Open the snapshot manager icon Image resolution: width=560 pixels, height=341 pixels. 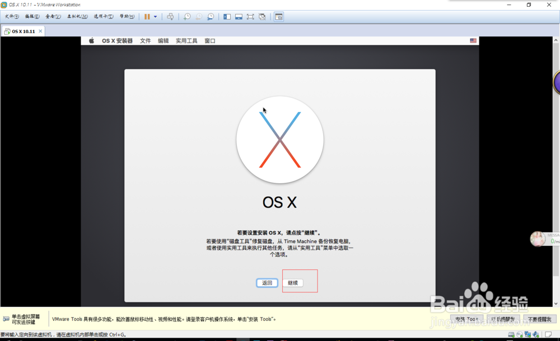211,17
